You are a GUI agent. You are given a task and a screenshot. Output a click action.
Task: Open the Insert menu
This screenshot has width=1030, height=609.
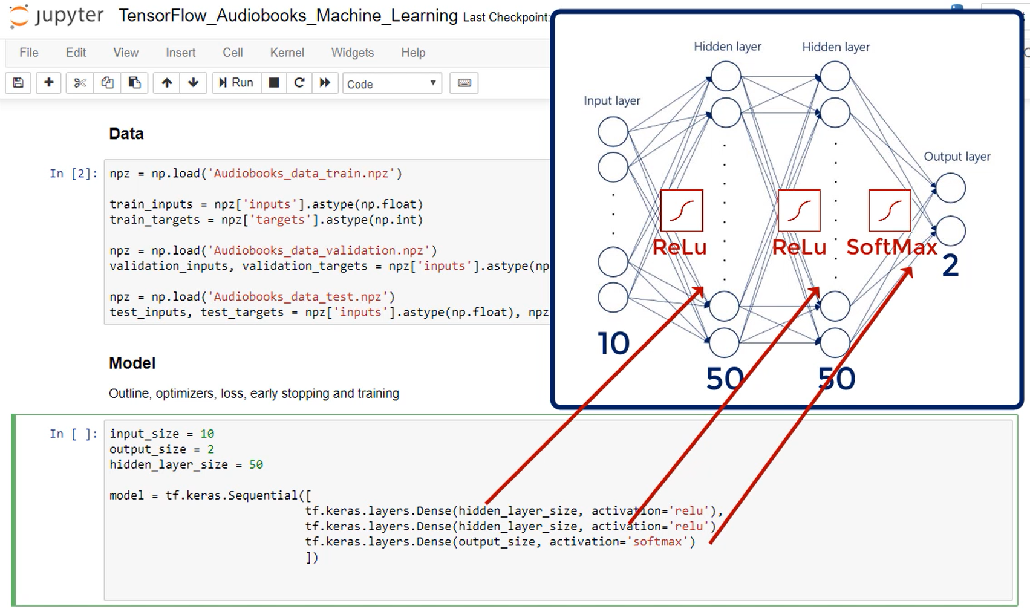click(180, 53)
